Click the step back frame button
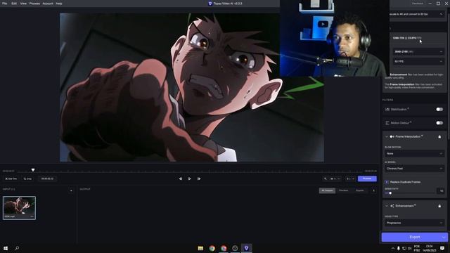The width and height of the screenshot is (450, 253). [181, 179]
